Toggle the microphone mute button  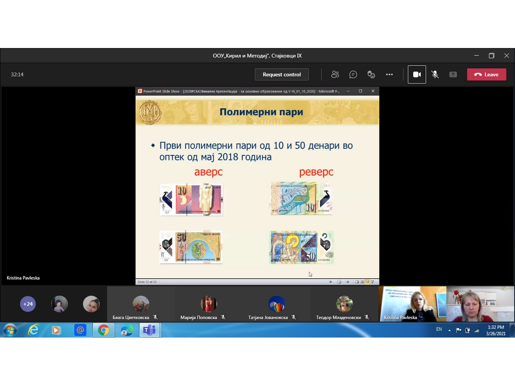click(x=435, y=75)
